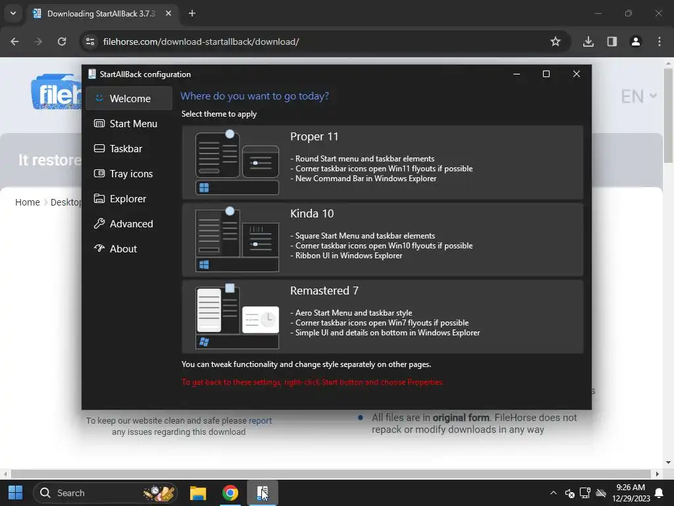Apply the Kinda 10 theme
This screenshot has height=506, width=674.
pos(382,240)
